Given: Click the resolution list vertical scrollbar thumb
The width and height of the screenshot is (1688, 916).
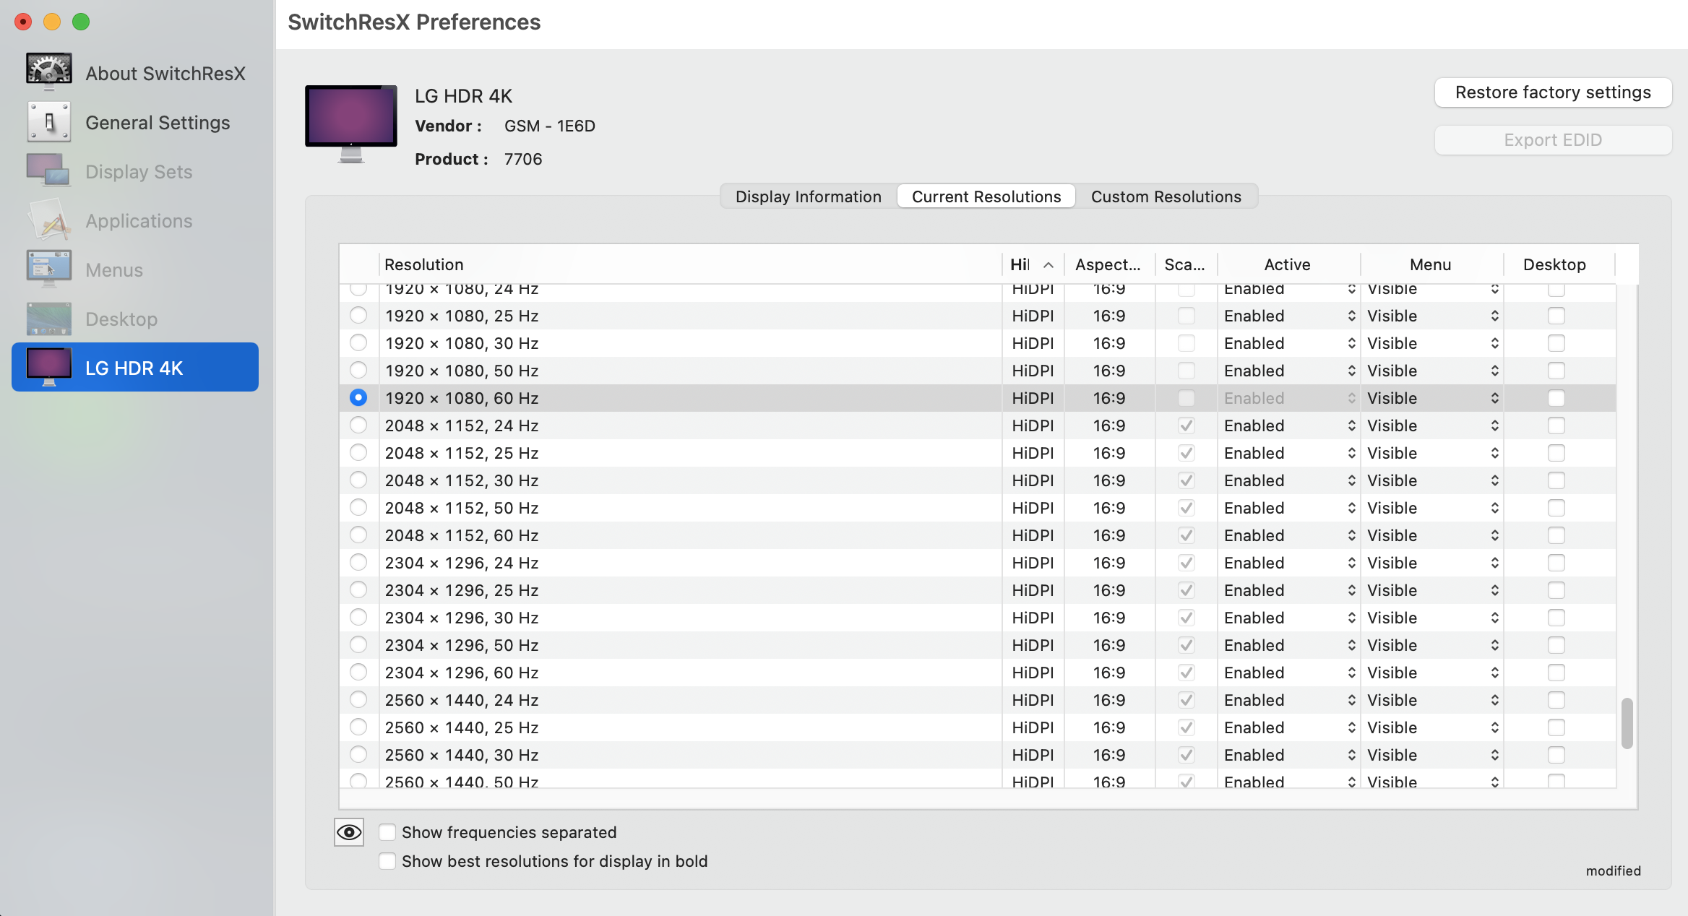Looking at the screenshot, I should (x=1627, y=722).
